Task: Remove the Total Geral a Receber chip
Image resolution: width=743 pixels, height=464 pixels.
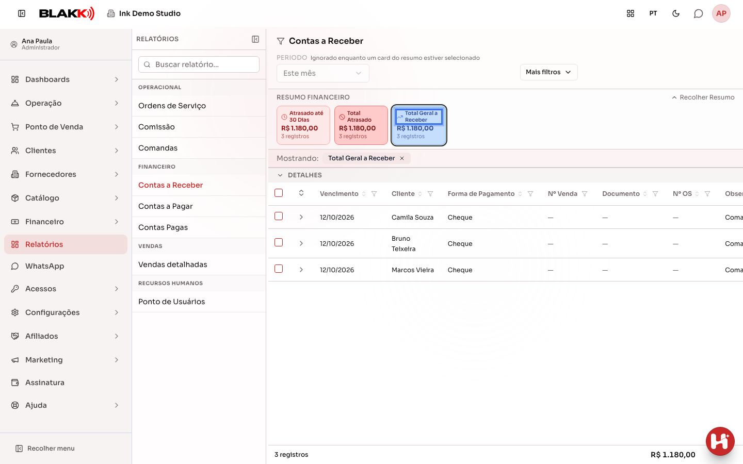Action: click(402, 158)
